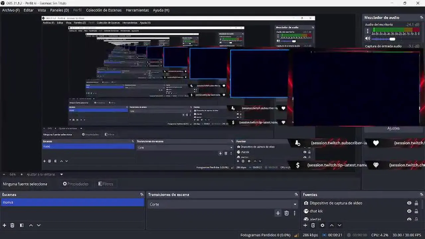Screen dimensions: 425x239
Task: Zoom out preview with the minus icon
Action: click(4, 174)
